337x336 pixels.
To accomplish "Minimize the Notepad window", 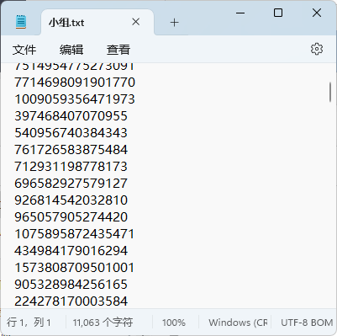I will (240, 13).
